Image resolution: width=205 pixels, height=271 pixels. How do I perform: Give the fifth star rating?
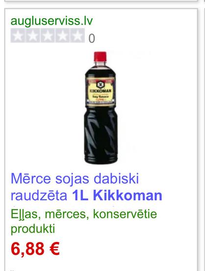coord(77,35)
